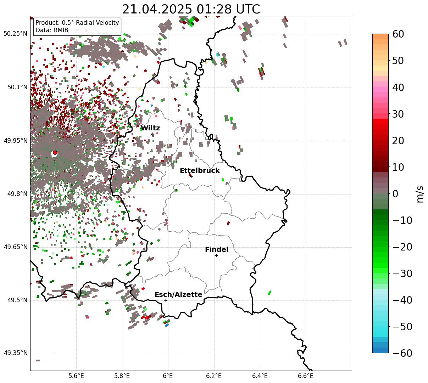Click the m/s colorbar unit label
This screenshot has width=428, height=383.
point(420,193)
